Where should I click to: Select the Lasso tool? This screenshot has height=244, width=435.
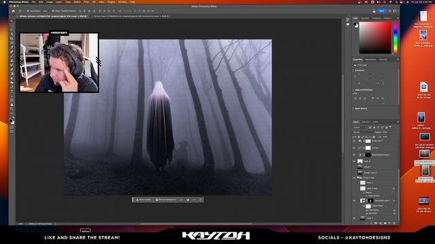[12, 30]
